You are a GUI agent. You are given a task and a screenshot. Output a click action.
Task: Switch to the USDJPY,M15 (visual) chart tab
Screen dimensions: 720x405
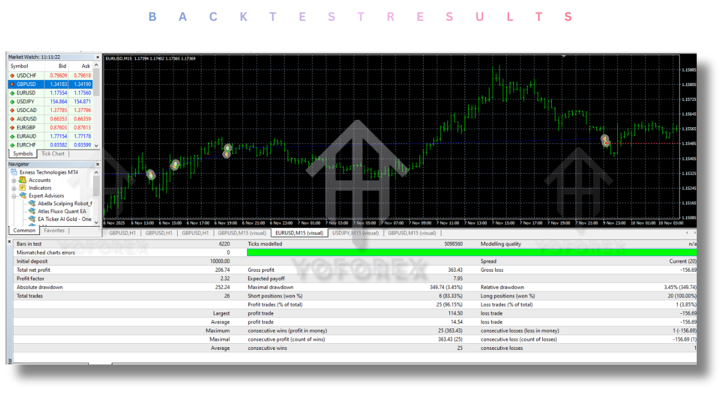pyautogui.click(x=355, y=233)
